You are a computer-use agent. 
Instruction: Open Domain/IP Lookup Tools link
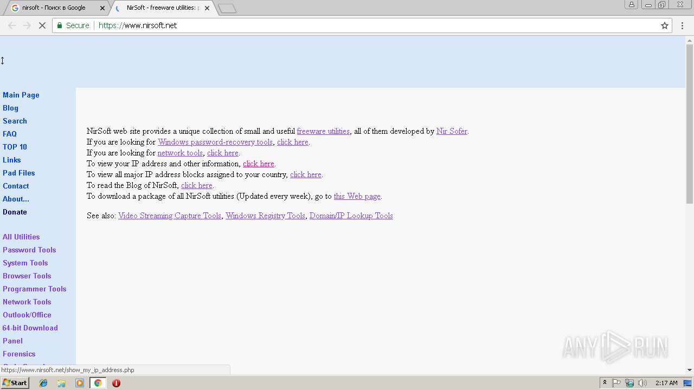point(351,216)
